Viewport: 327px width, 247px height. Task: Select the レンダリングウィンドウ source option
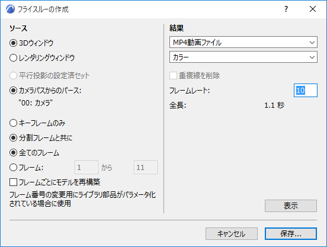tap(14, 57)
